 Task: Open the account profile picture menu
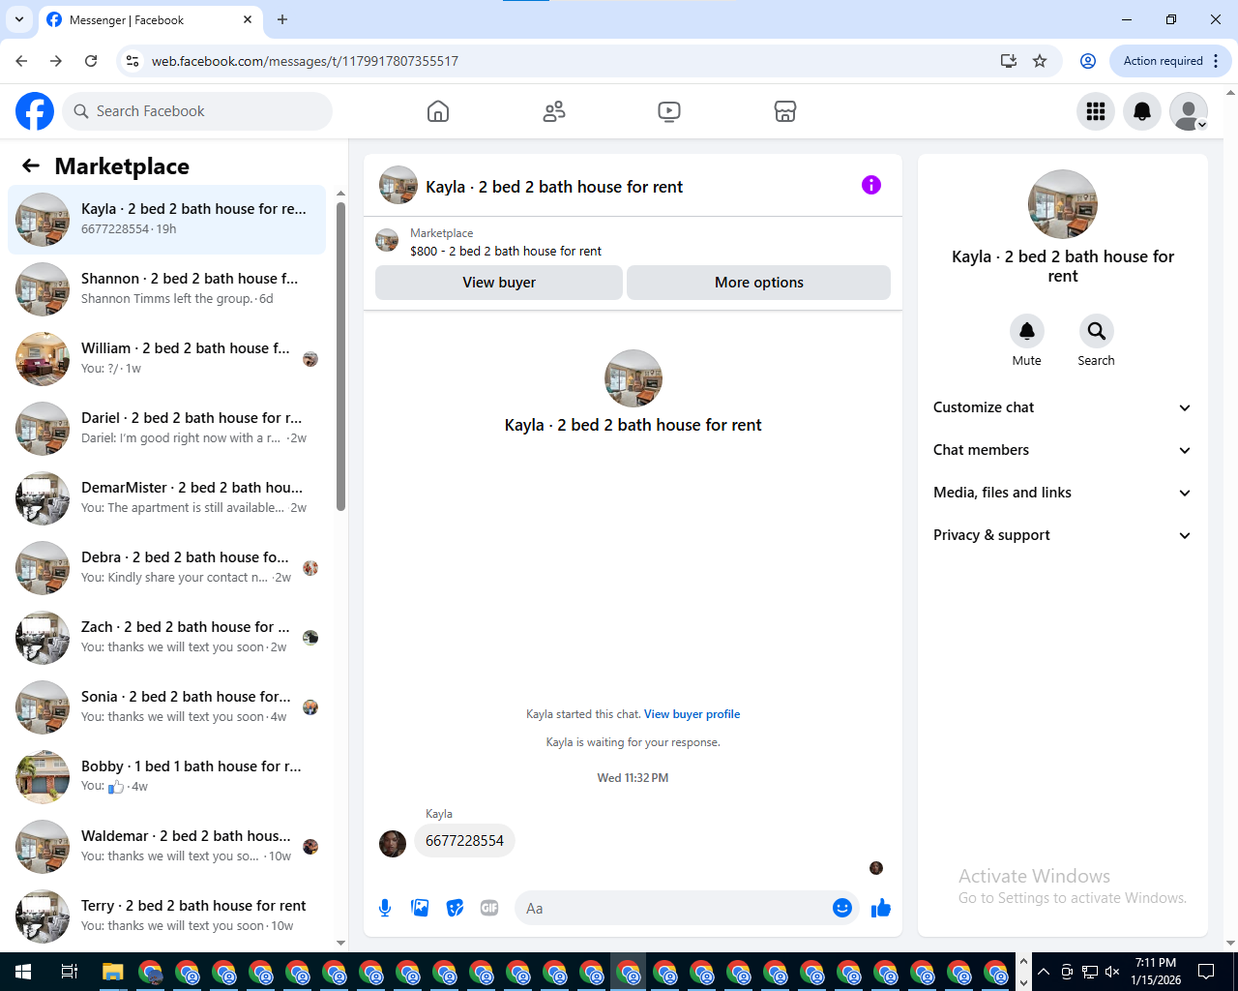coord(1189,111)
